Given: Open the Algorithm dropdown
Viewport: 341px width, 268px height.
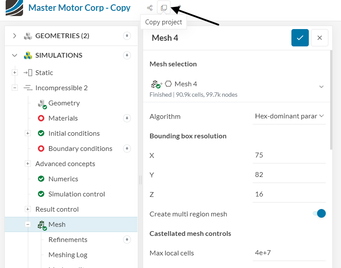Looking at the screenshot, I should pyautogui.click(x=289, y=116).
